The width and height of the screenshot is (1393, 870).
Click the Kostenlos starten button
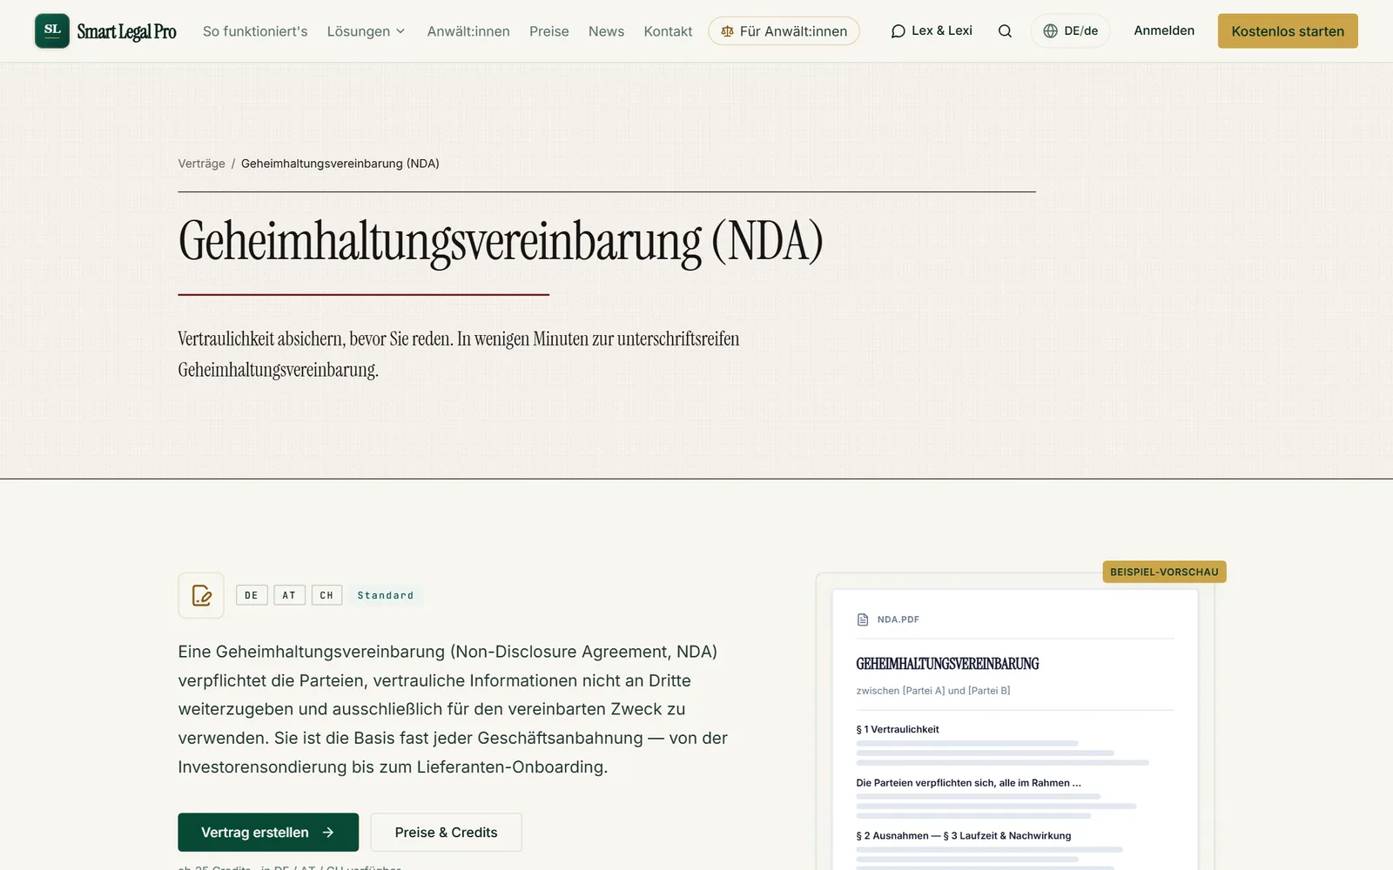click(x=1288, y=31)
